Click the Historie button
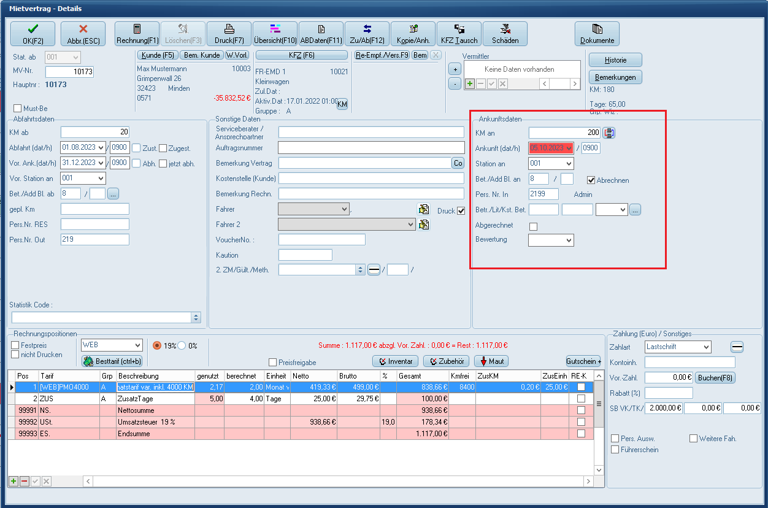Viewport: 768px width, 508px height. (x=615, y=60)
